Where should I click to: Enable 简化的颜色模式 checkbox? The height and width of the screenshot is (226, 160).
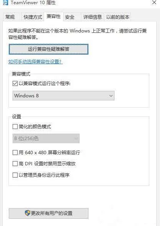(x=15, y=127)
